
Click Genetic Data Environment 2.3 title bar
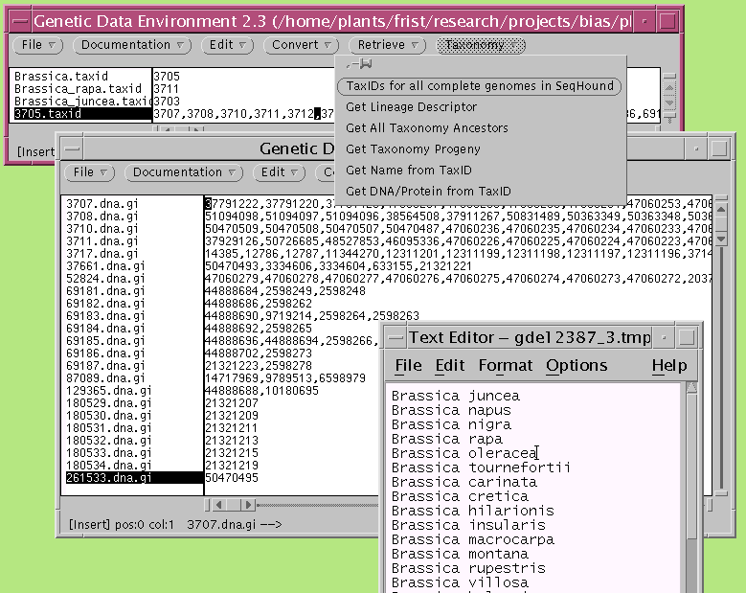[x=331, y=21]
